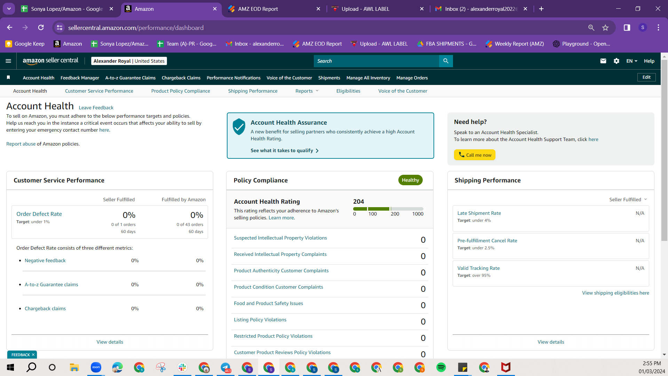Open A-to-z Guarantee Claims menu item
Screen dimensions: 668x376
(130, 78)
